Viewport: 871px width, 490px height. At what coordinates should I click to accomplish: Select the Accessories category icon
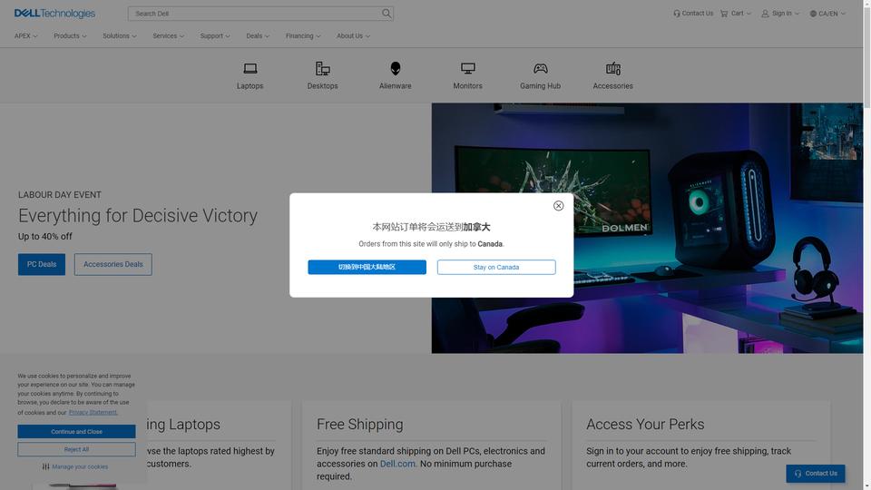point(613,68)
